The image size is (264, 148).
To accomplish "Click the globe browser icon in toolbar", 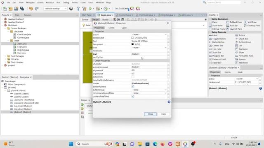I will coord(71,9).
